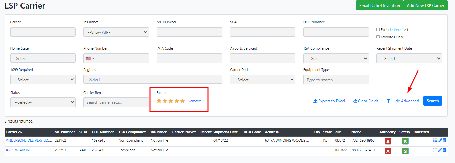Remove the Score filter
Screen dimensions: 455x163
click(x=194, y=101)
